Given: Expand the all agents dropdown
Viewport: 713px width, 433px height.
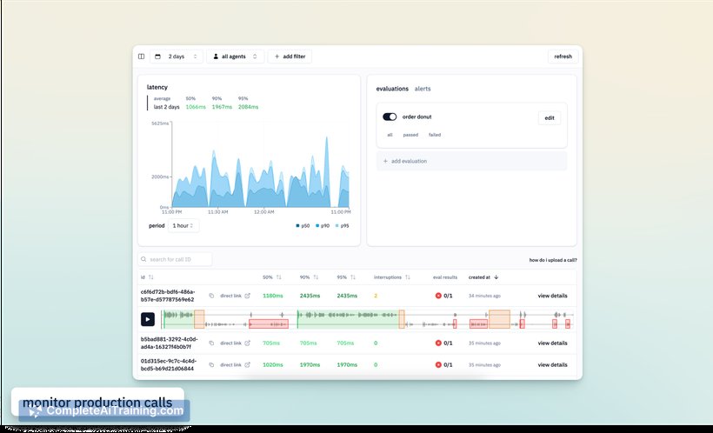Looking at the screenshot, I should pyautogui.click(x=236, y=57).
